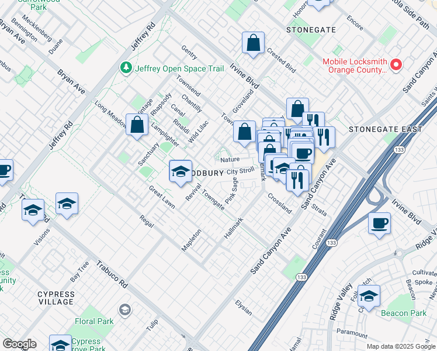Click the Trabuco Rd street label
The height and width of the screenshot is (351, 437).
pyautogui.click(x=112, y=274)
